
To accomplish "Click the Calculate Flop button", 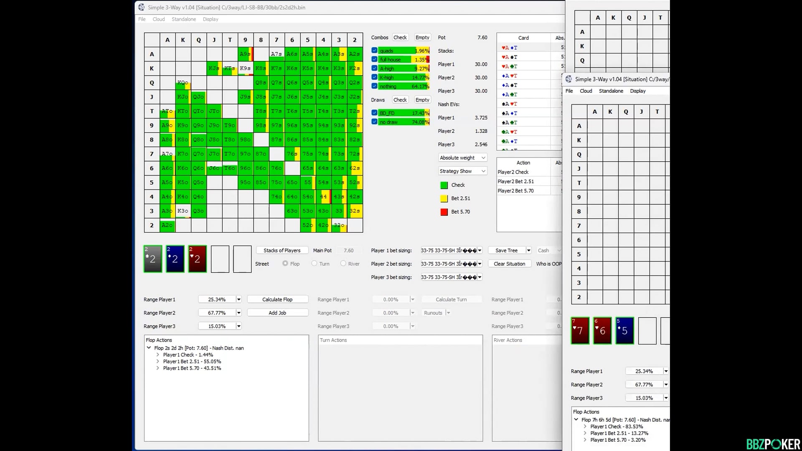I will [x=277, y=299].
